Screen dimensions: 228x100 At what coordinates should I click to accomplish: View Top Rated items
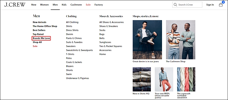[38, 34]
